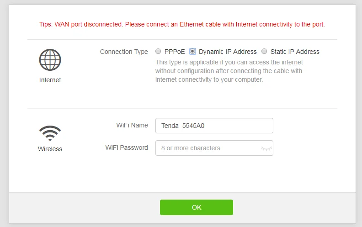Click the WiFi Name label

click(132, 125)
